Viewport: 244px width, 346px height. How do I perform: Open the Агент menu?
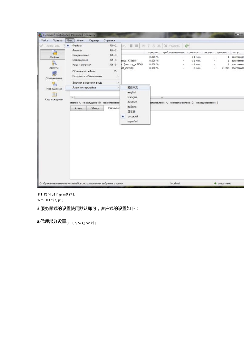81,40
